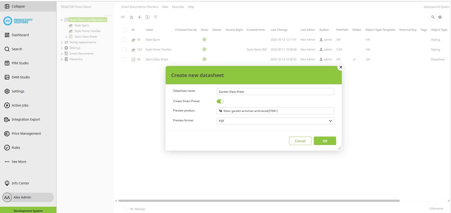Expand the Smart Documents tree node
The height and width of the screenshot is (213, 451).
point(62,53)
